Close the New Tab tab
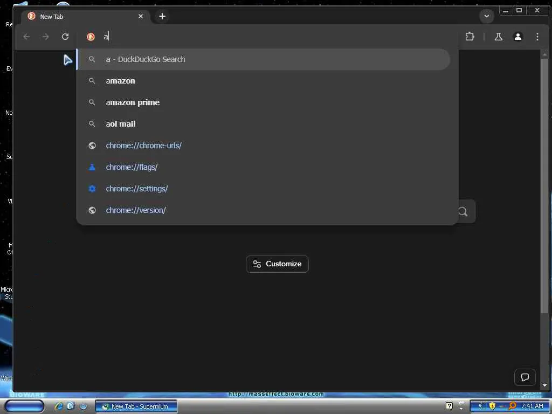Screen dimensions: 552x414 (141, 16)
